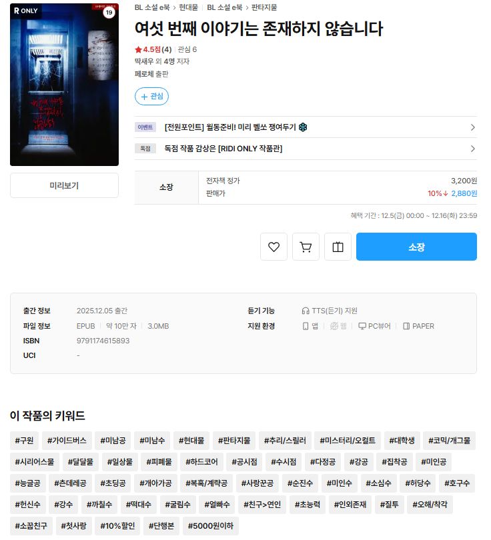
Task: Click the 미리보기 preview button
Action: pyautogui.click(x=64, y=185)
